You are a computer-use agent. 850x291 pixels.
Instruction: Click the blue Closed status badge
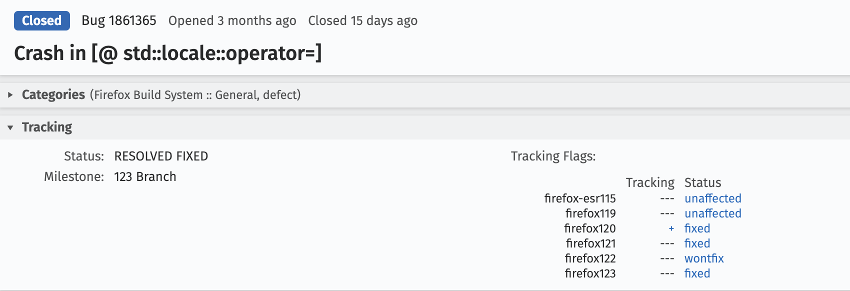pos(42,20)
